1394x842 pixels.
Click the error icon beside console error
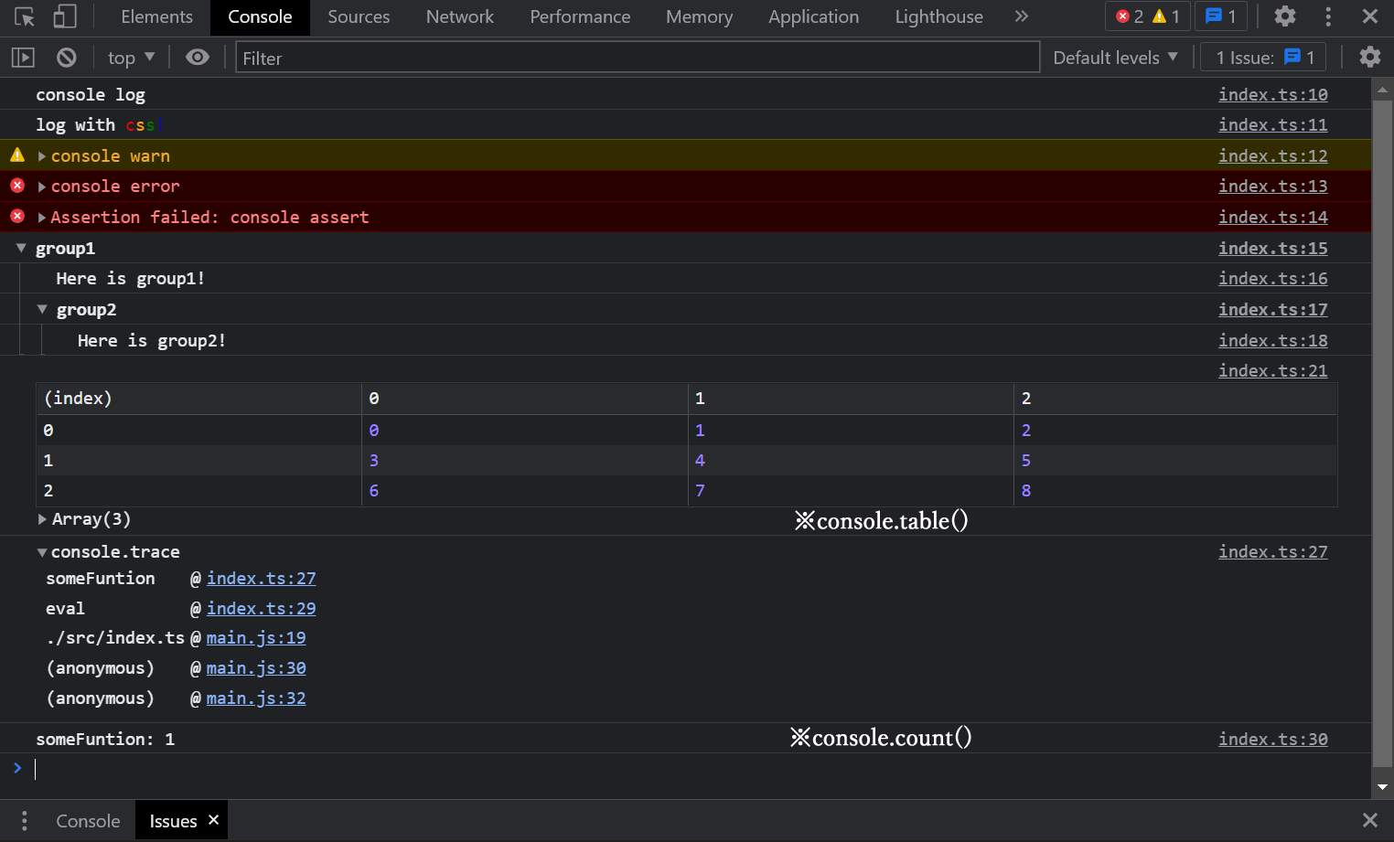[17, 186]
